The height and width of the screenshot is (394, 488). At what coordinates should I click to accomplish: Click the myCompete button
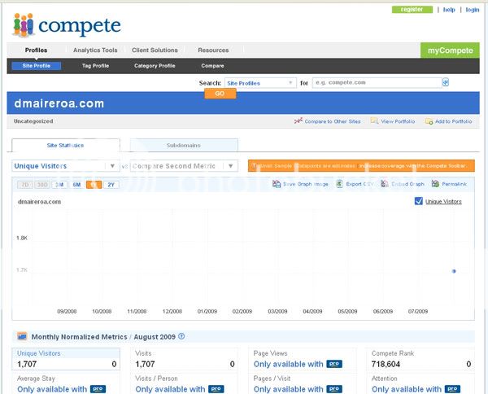coord(450,50)
